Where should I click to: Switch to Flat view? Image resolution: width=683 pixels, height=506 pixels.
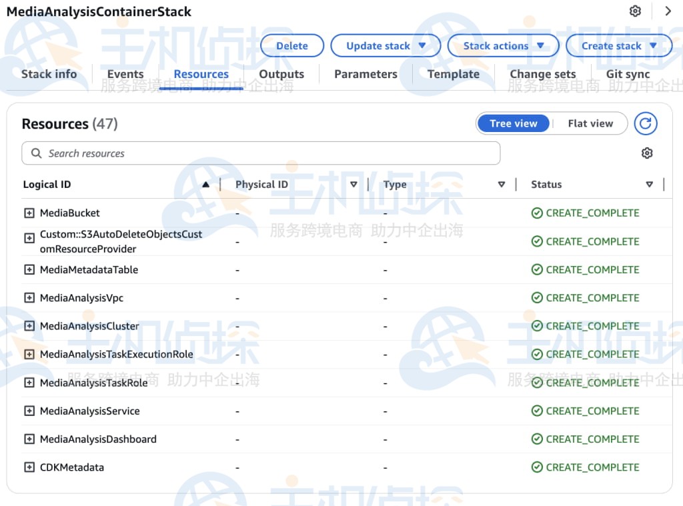pyautogui.click(x=590, y=123)
